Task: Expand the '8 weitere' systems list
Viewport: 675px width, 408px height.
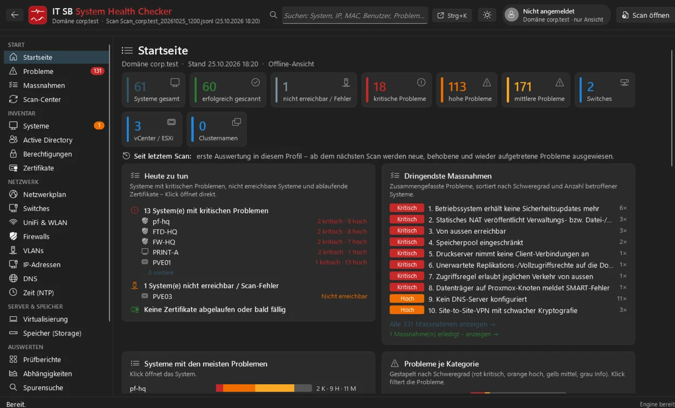Action: click(158, 273)
